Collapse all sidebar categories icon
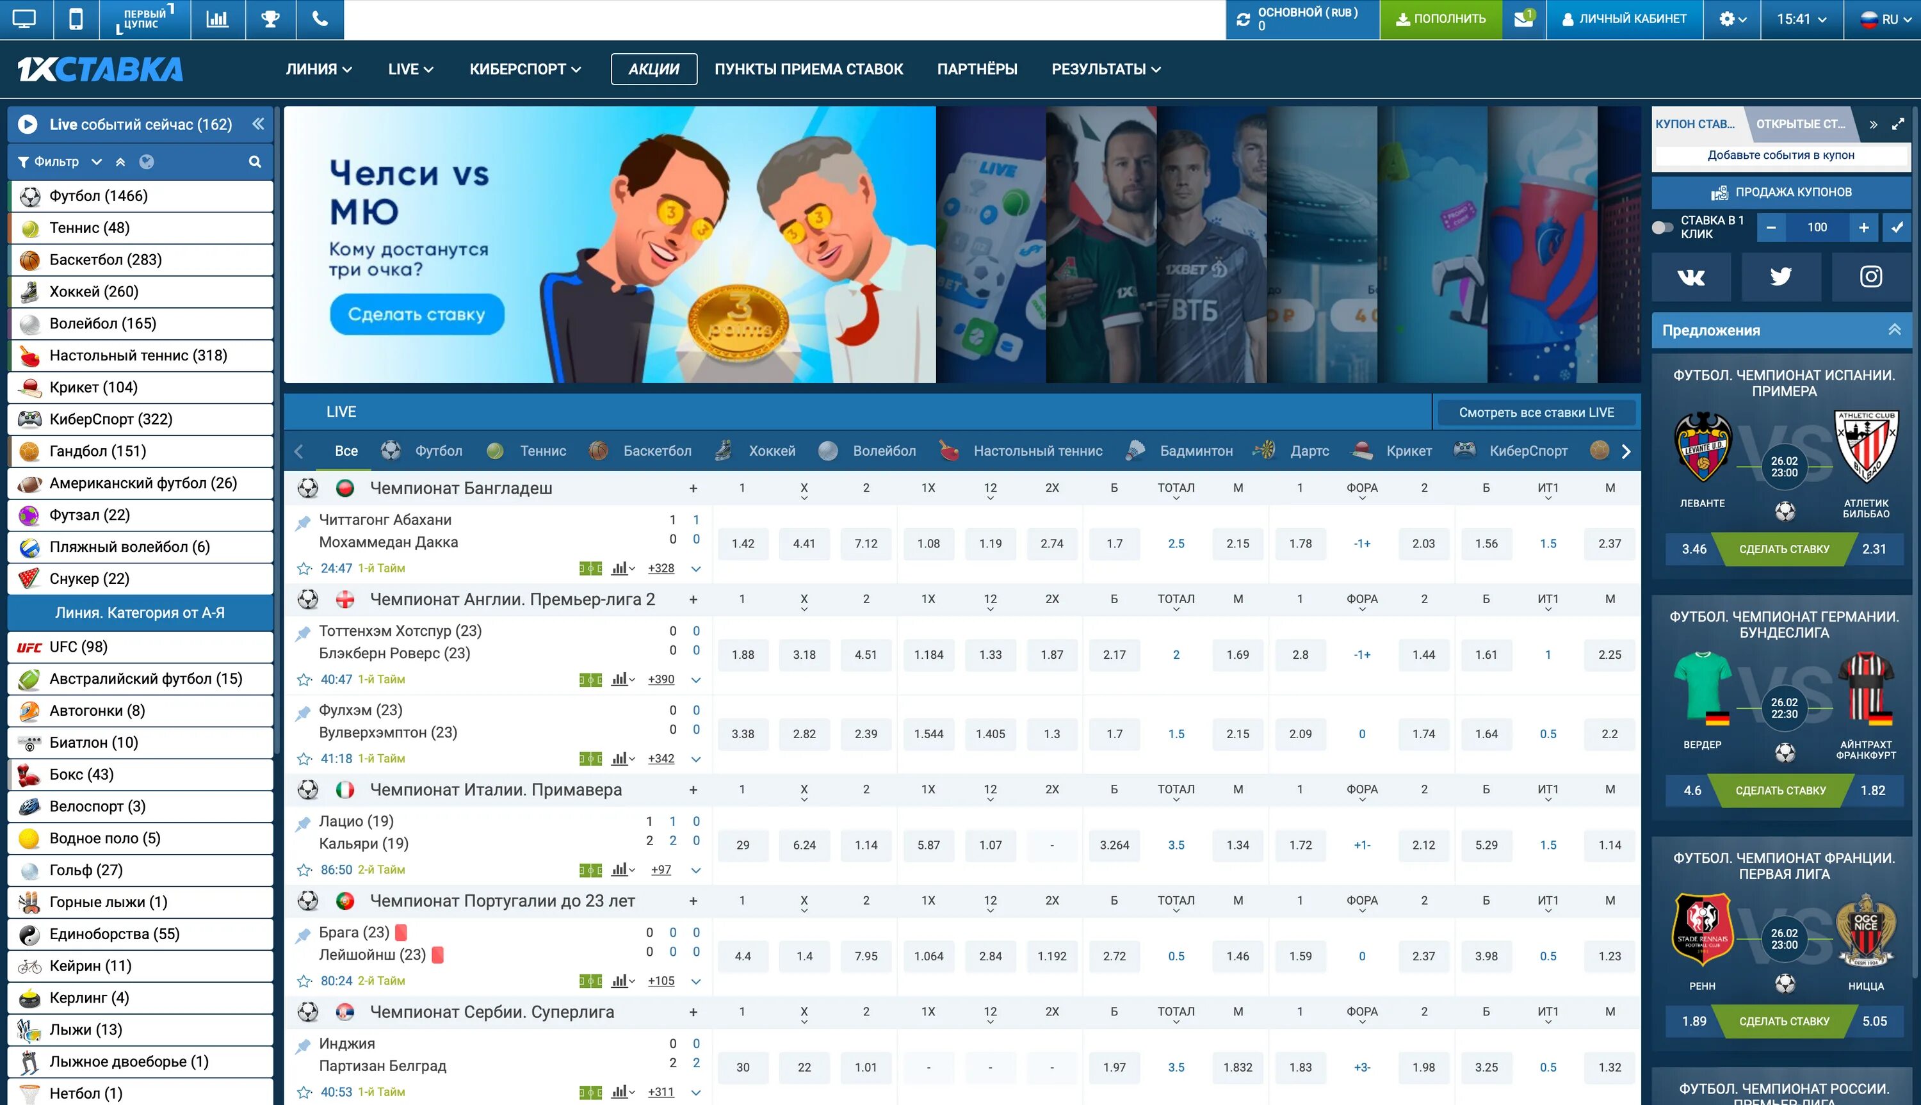The width and height of the screenshot is (1921, 1105). pyautogui.click(x=120, y=161)
